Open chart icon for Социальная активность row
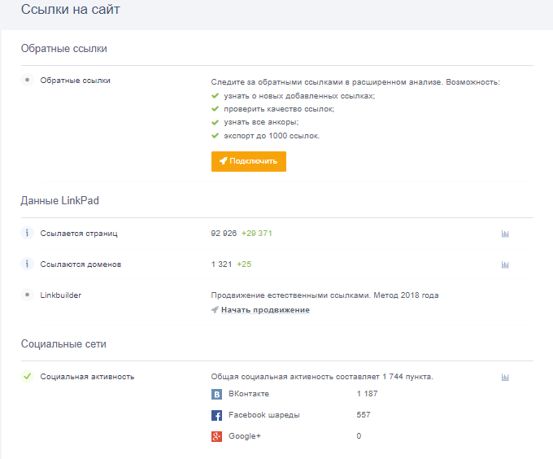This screenshot has width=553, height=459. 505,377
